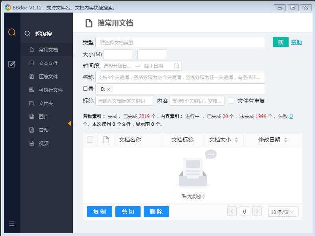Remove the D: directory tag

click(x=109, y=89)
